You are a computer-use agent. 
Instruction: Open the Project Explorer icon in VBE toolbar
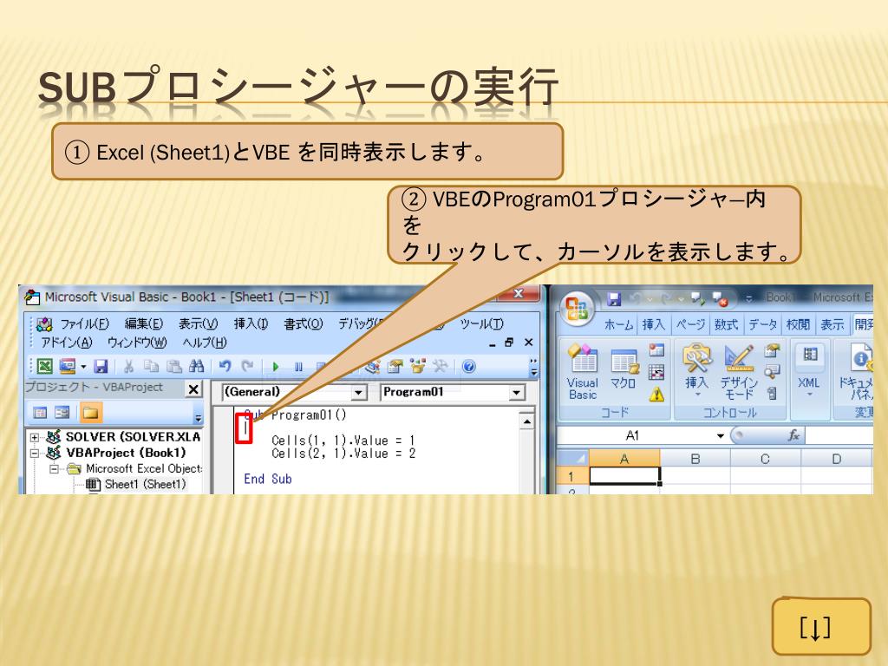pyautogui.click(x=372, y=367)
